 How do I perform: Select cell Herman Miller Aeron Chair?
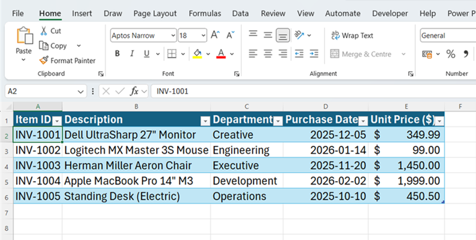point(136,166)
